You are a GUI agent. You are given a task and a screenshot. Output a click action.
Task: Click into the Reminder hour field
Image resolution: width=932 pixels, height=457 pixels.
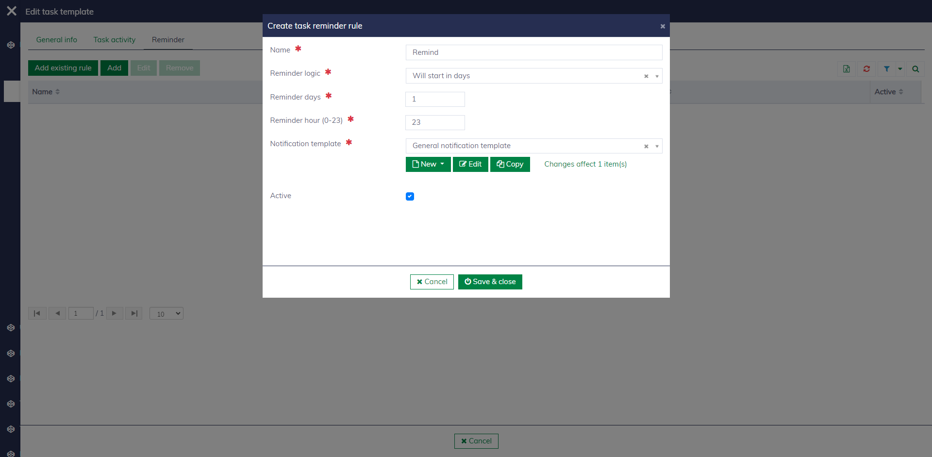click(435, 122)
